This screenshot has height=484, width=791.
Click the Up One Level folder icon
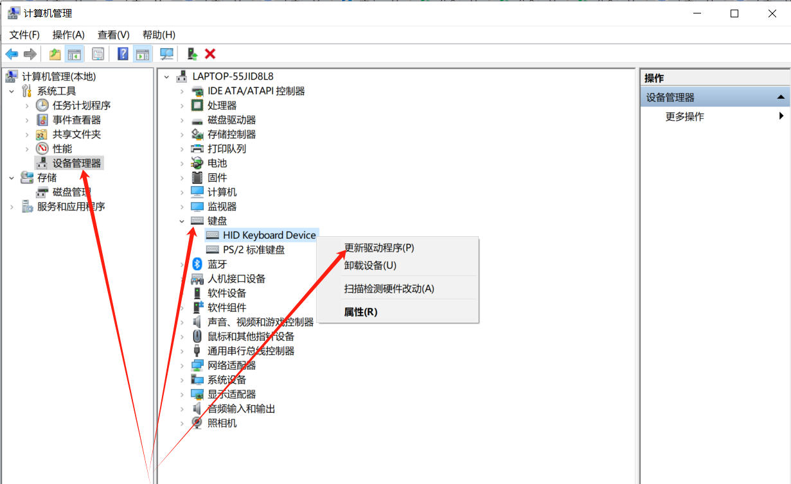click(55, 54)
